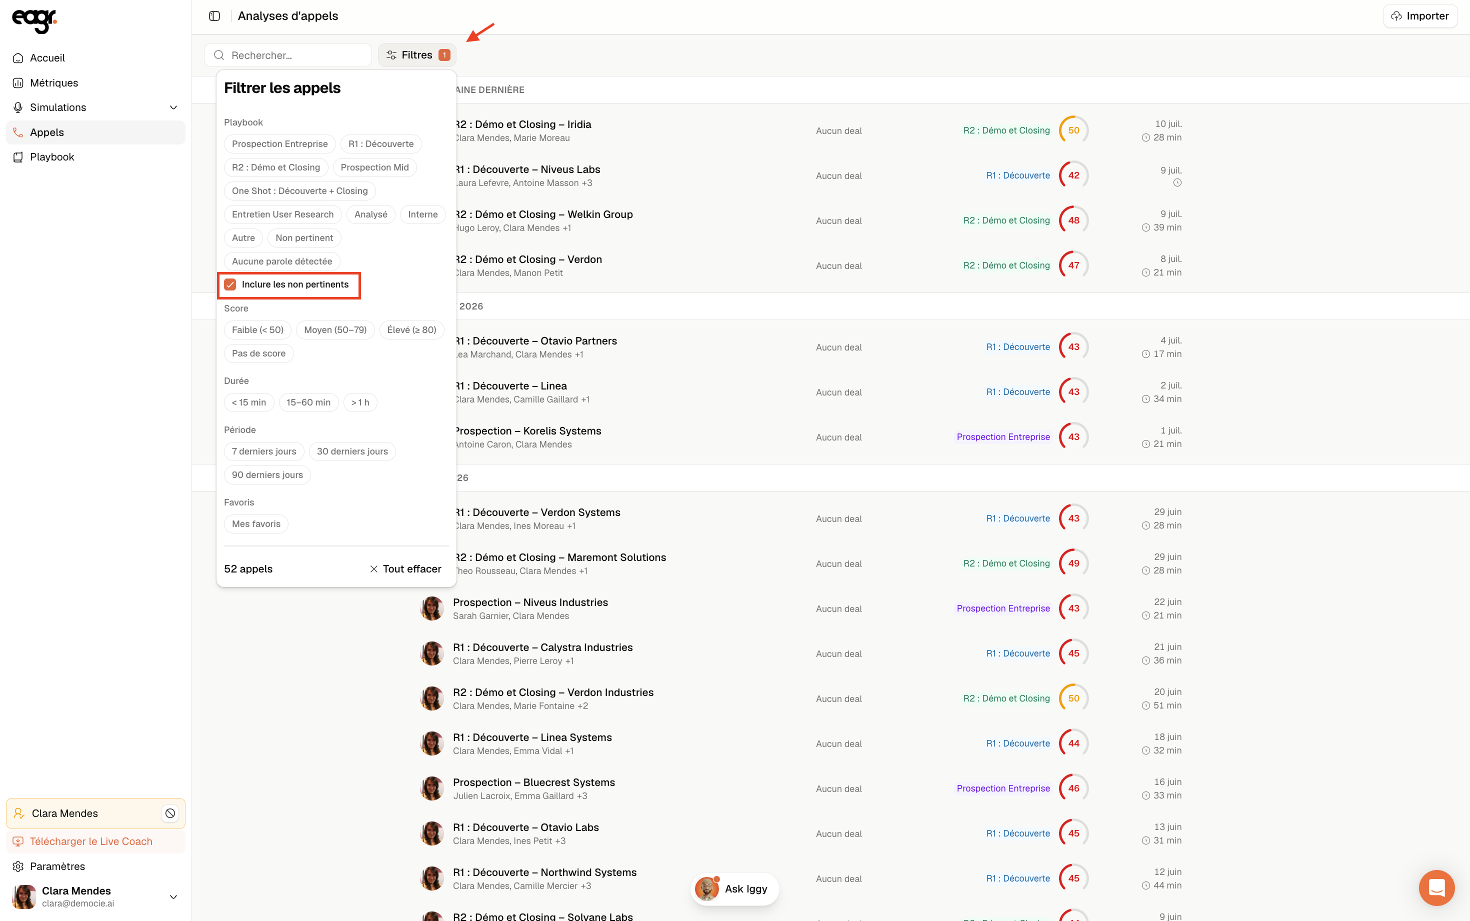Select the Prospection Entreprise playbook chip
The width and height of the screenshot is (1470, 921).
coord(279,144)
